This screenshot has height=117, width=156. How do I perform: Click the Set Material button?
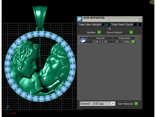click(x=125, y=104)
